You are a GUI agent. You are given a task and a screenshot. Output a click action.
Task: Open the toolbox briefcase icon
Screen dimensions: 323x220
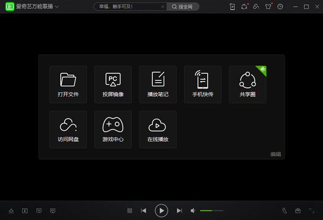tap(298, 211)
